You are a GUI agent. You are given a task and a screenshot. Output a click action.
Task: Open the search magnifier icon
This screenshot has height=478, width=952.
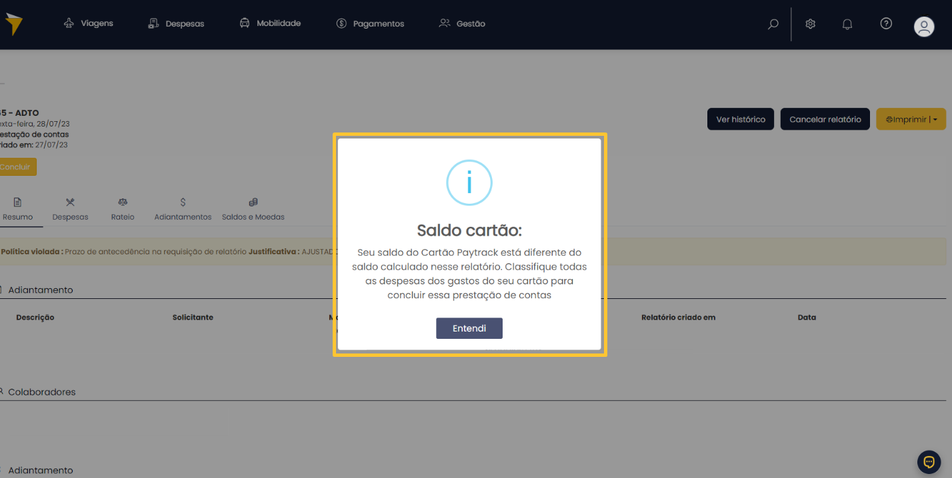coord(773,24)
